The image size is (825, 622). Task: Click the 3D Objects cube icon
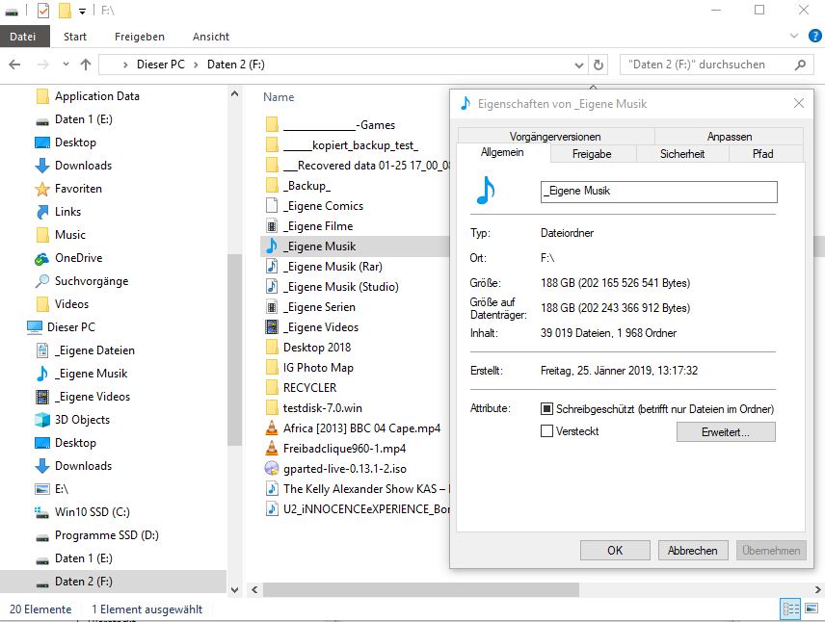click(42, 420)
